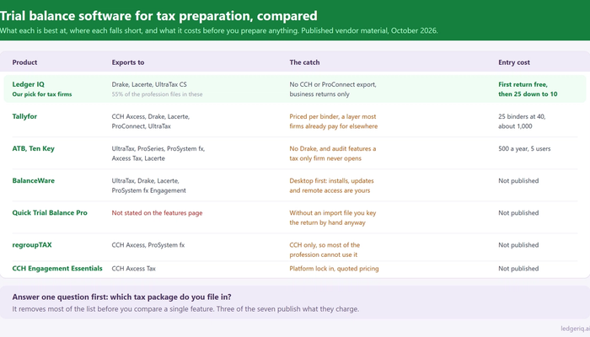This screenshot has height=337, width=590.
Task: Click 'Answer one question first' heading
Action: tap(121, 297)
